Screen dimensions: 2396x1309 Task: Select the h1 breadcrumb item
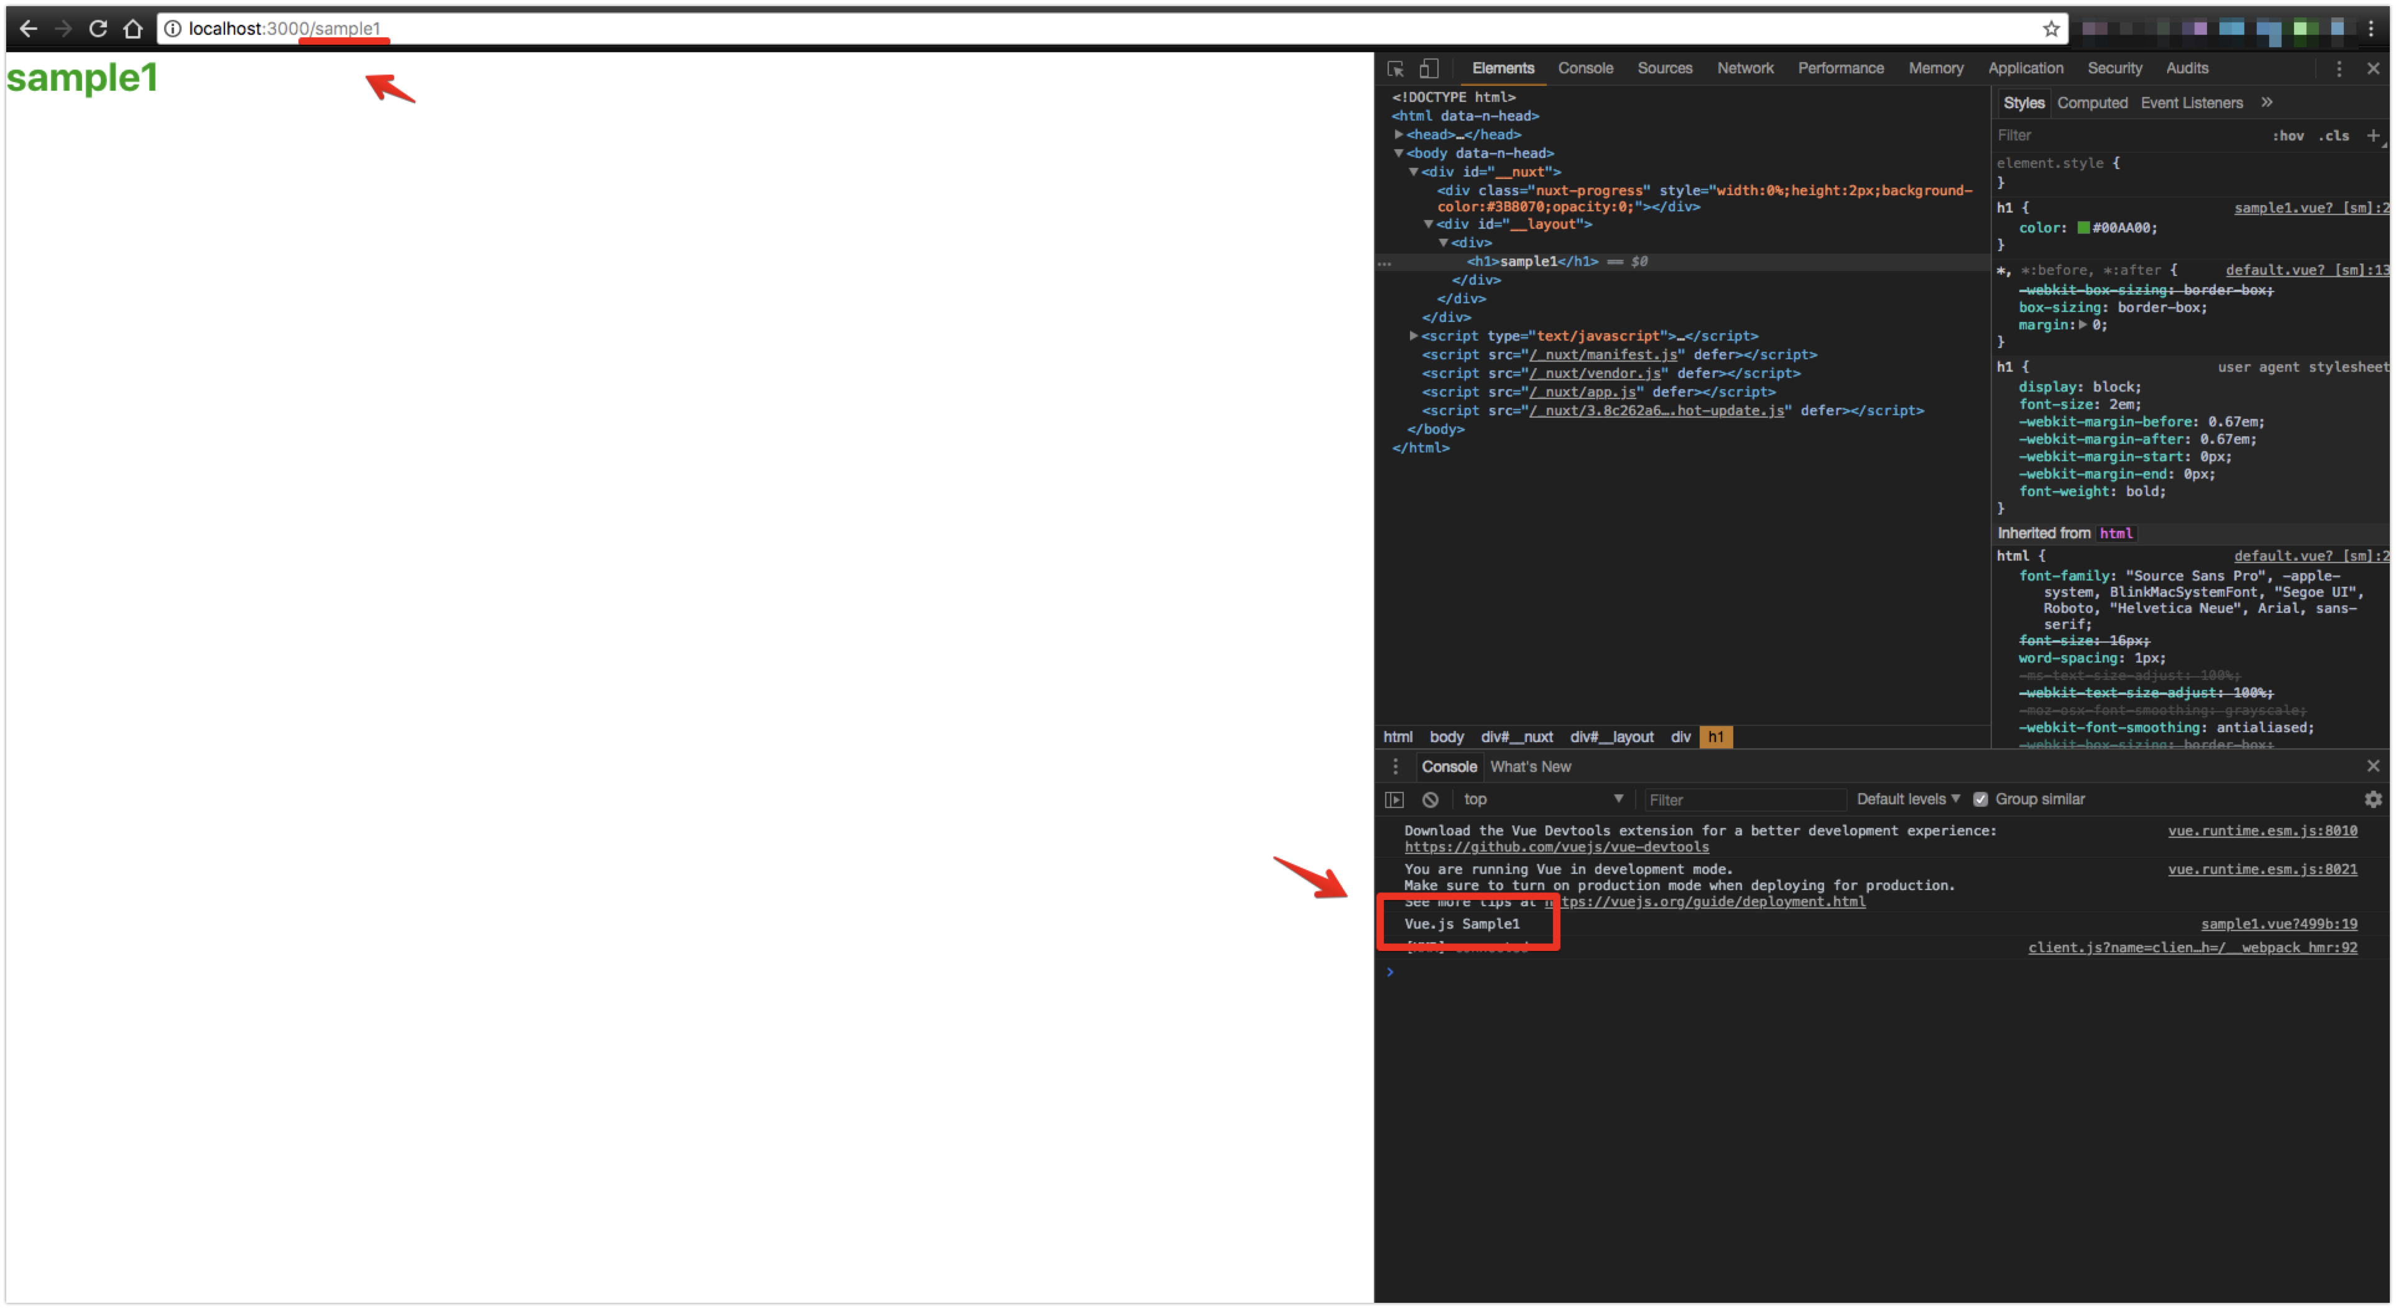pos(1715,737)
